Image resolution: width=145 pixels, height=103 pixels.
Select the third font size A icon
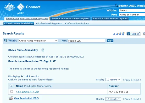[x=120, y=34]
